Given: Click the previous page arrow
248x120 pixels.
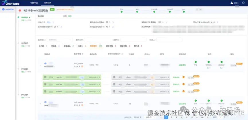Looking at the screenshot, I should click(x=161, y=117).
